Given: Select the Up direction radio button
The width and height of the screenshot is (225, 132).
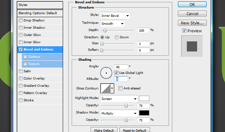Looking at the screenshot, I should [102, 37].
